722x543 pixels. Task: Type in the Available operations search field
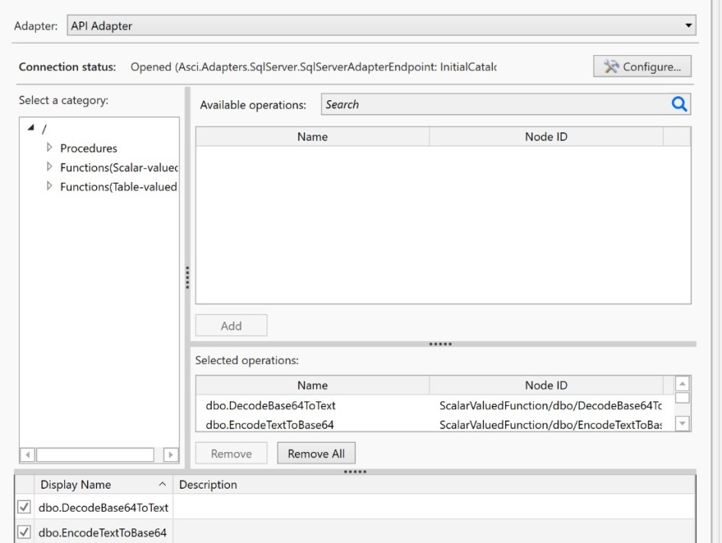point(493,105)
